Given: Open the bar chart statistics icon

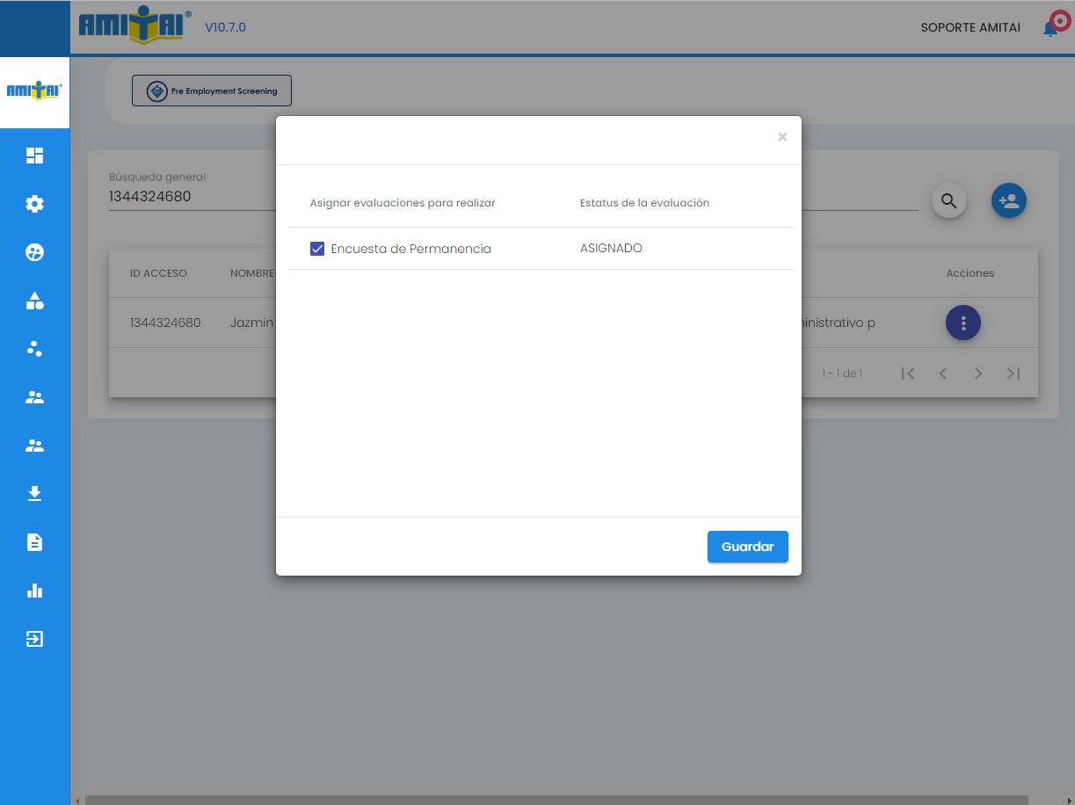Looking at the screenshot, I should pyautogui.click(x=34, y=591).
